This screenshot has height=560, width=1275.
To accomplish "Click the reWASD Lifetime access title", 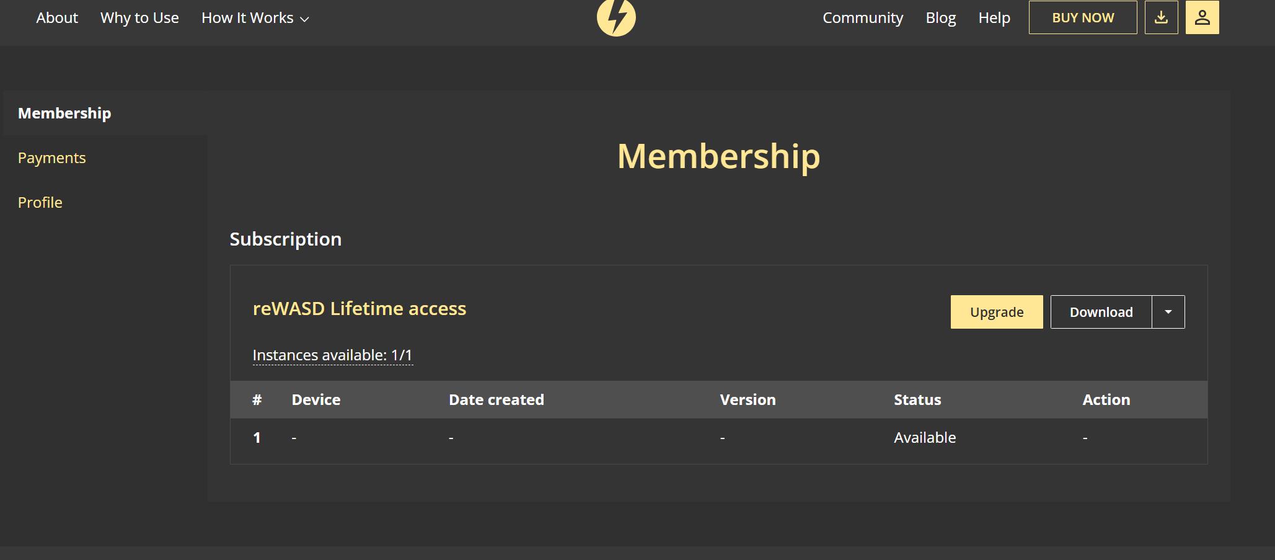I will click(x=360, y=309).
